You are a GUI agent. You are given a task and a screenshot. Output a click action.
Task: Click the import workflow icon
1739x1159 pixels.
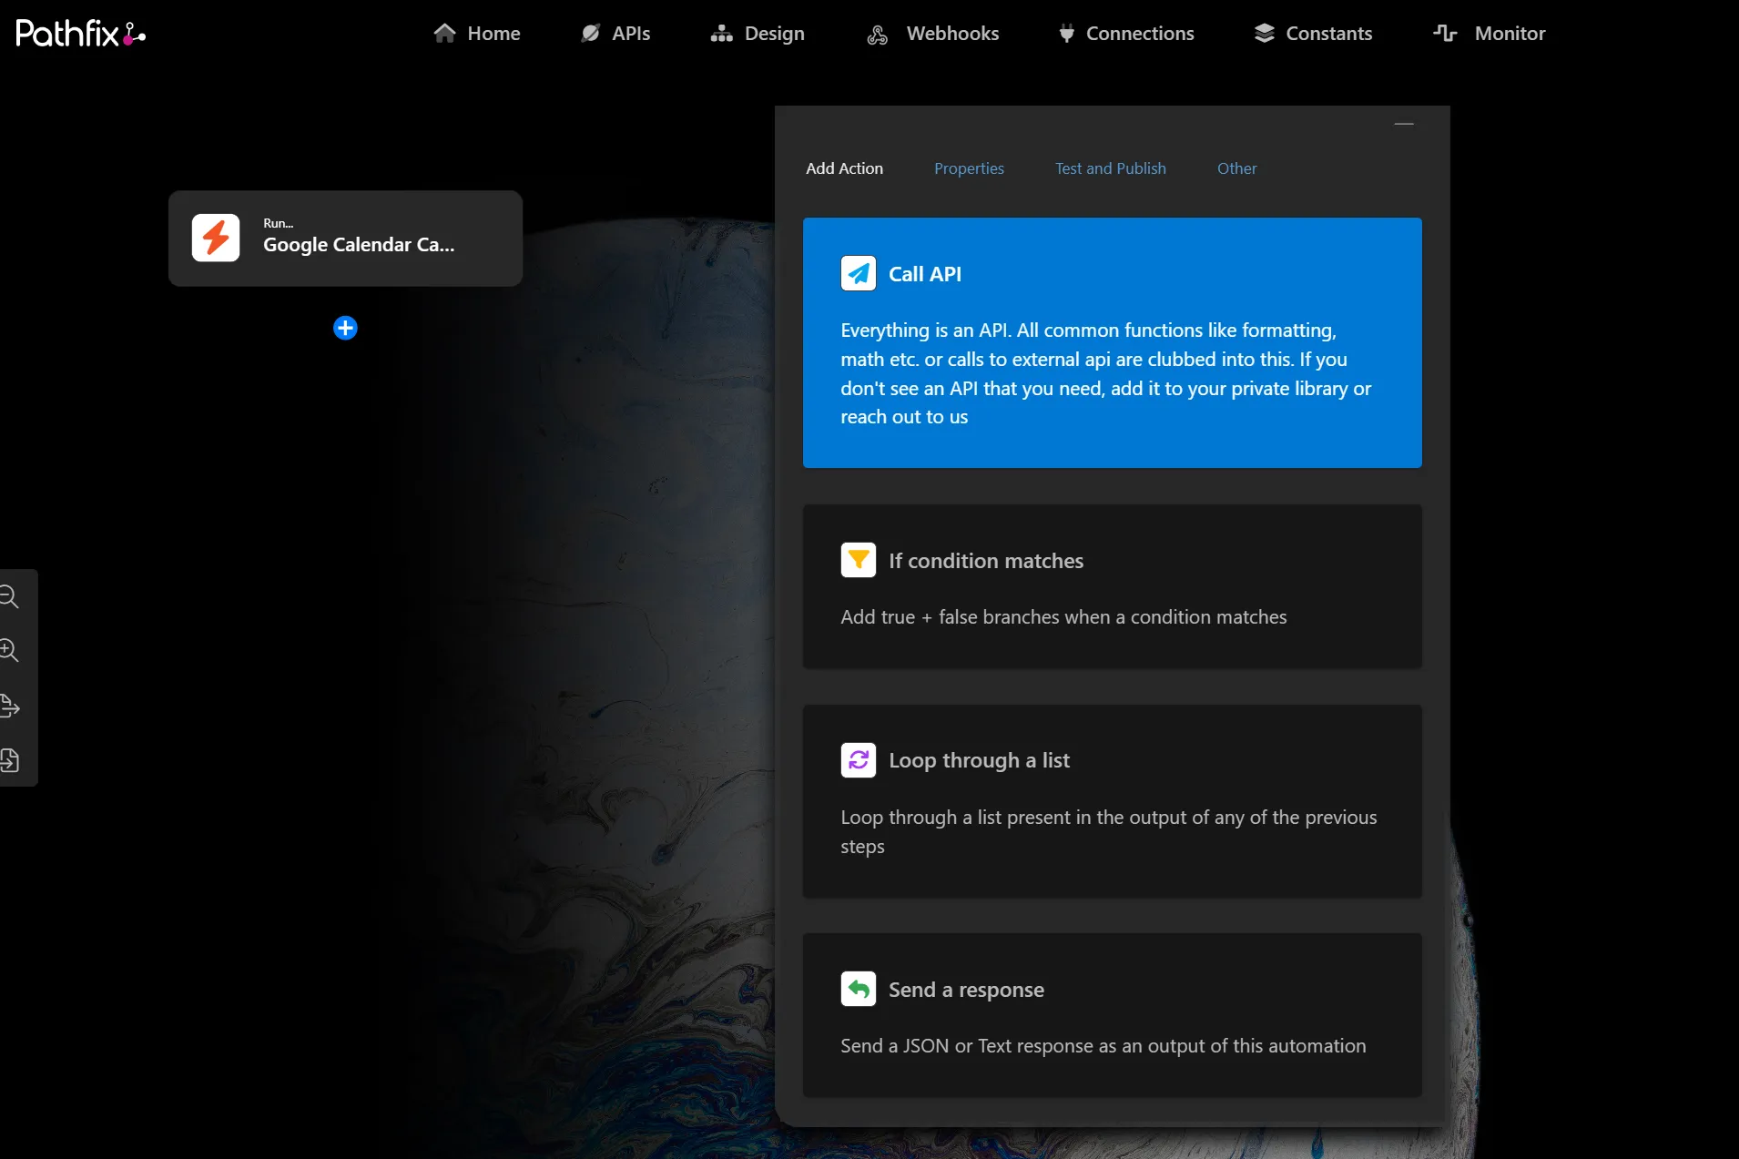pos(9,760)
